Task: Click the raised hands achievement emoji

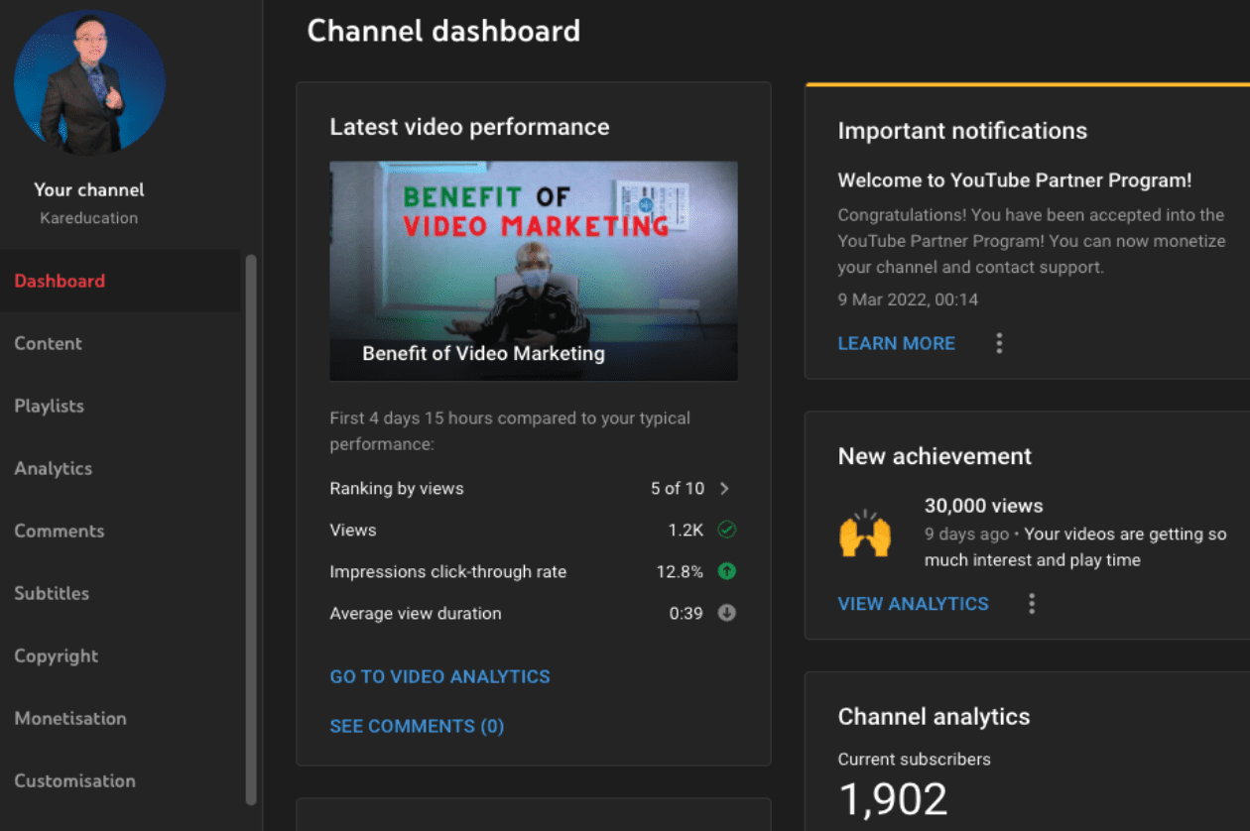Action: pyautogui.click(x=864, y=534)
